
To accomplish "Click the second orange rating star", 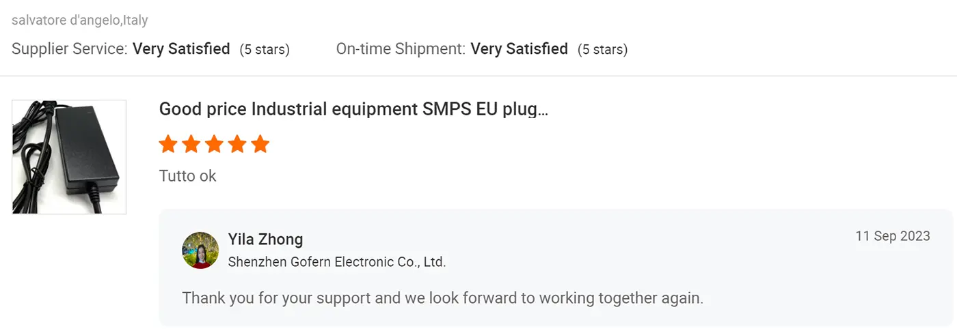I will click(x=191, y=145).
